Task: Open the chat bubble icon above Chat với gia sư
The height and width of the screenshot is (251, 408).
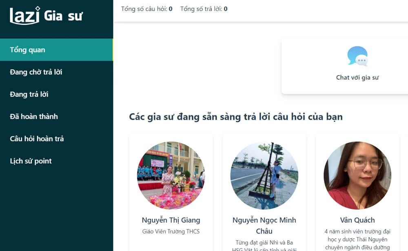Action: point(357,56)
